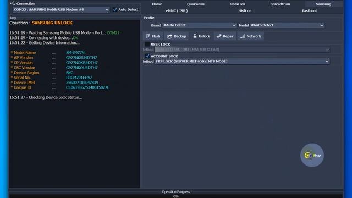Open the Model Auto Detect dropdown

tap(287, 25)
